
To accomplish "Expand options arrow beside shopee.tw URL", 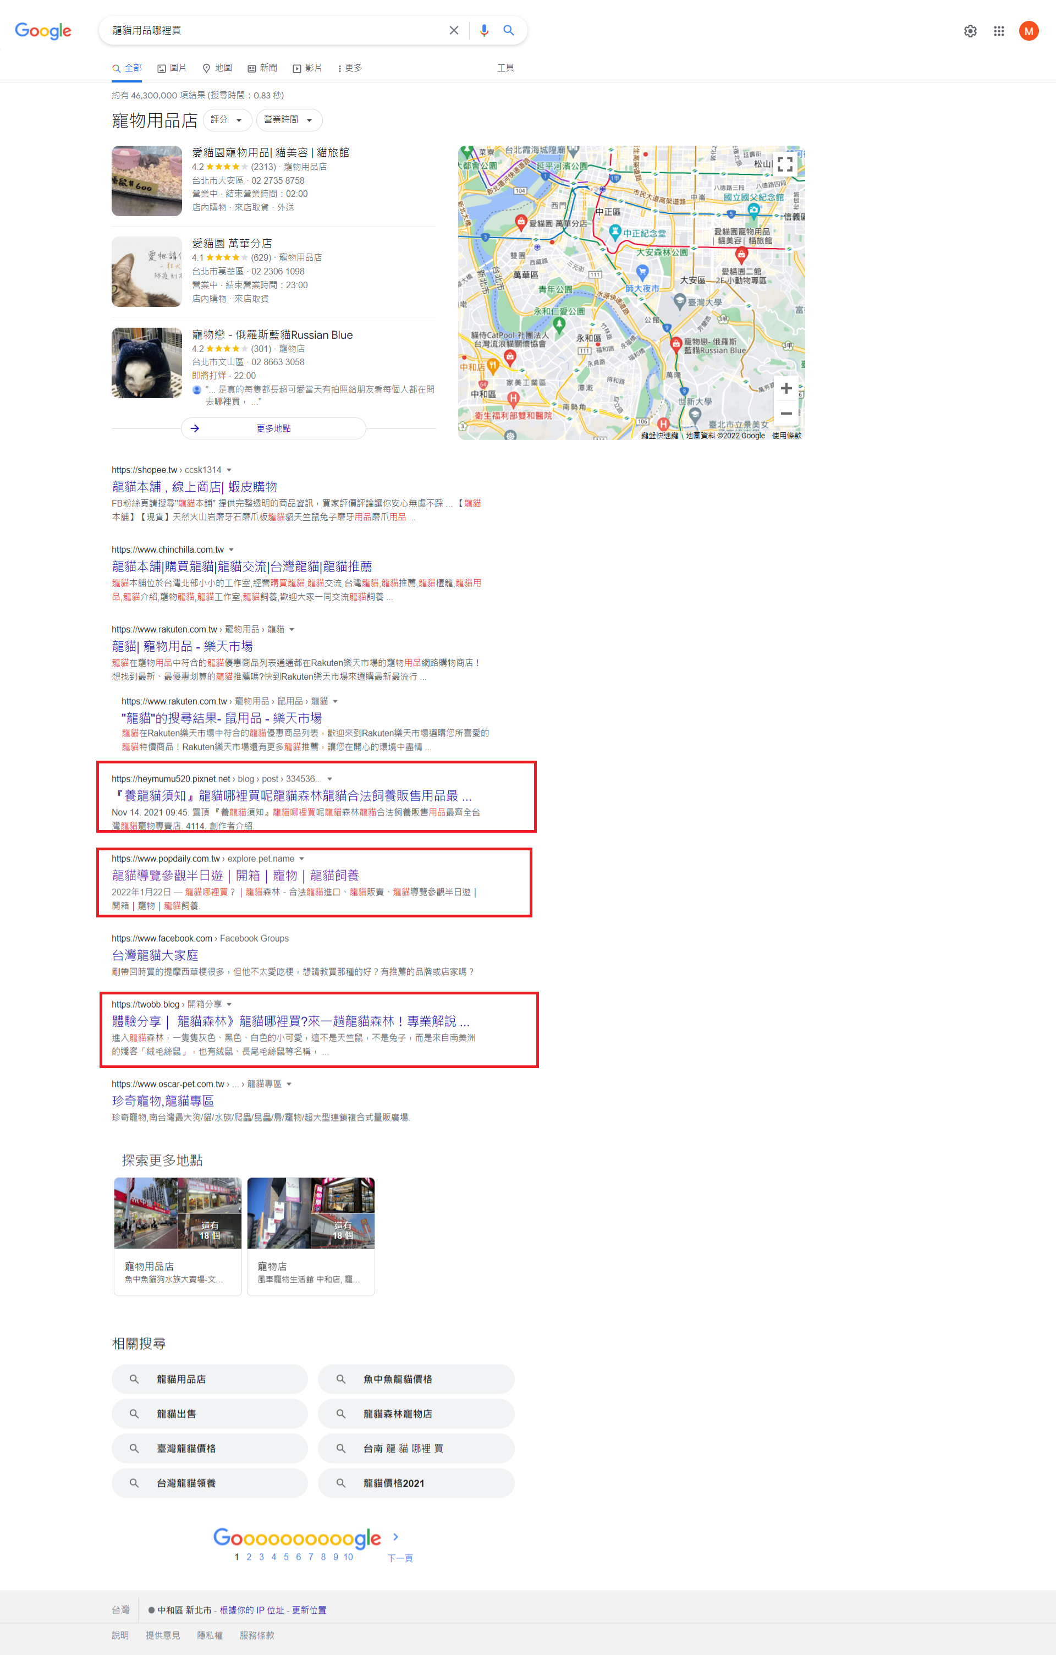I will coord(229,470).
